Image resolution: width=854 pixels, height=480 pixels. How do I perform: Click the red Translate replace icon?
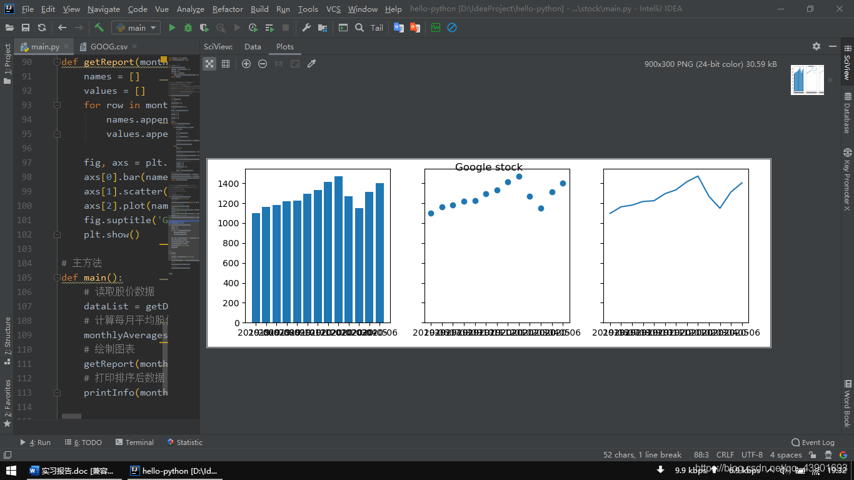pyautogui.click(x=415, y=27)
